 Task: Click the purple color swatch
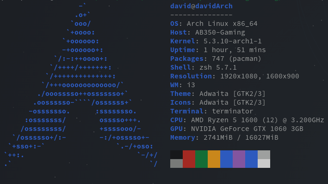(239, 159)
